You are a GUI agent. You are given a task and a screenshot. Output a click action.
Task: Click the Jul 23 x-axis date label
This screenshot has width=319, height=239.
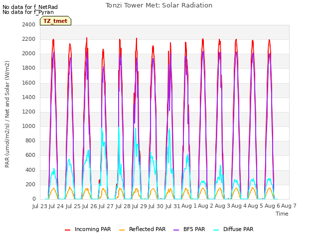pos(40,206)
